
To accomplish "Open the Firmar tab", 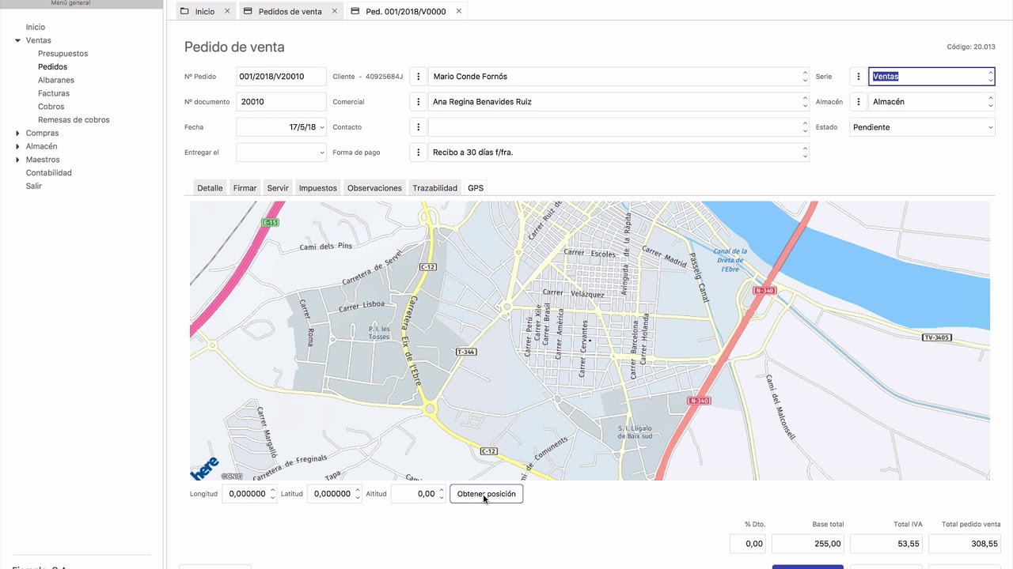I will tap(245, 188).
